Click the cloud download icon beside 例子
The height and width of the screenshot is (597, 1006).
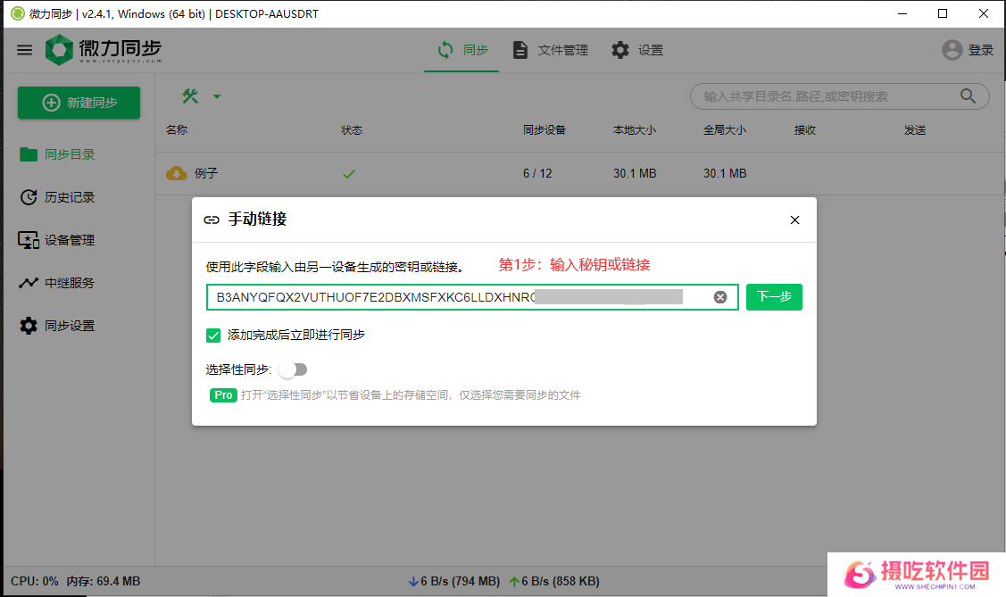(x=176, y=173)
